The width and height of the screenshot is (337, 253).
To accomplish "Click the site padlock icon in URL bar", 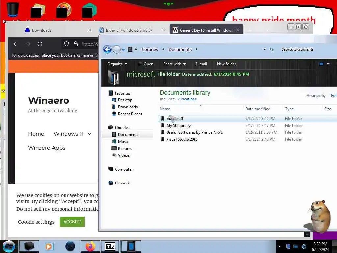I will tap(76, 44).
